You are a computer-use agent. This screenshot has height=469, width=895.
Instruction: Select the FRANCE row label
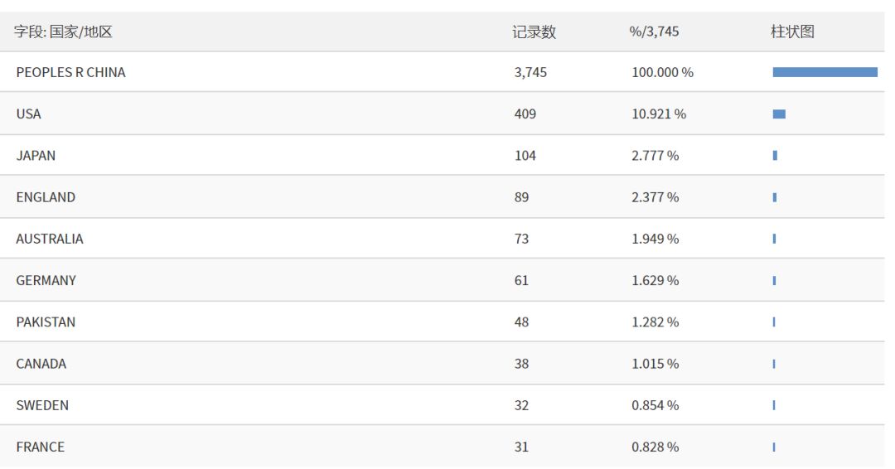40,447
